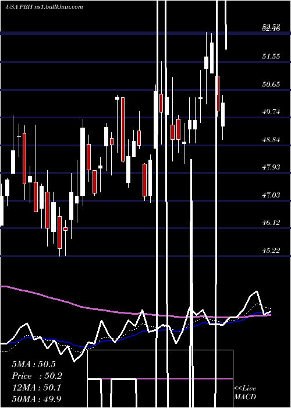This screenshot has width=291, height=408.
Task: Select the 47.03 price level label
Action: (x=271, y=195)
